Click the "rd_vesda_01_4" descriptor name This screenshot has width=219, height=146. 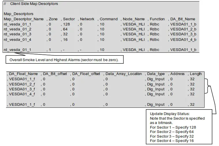[17, 40]
